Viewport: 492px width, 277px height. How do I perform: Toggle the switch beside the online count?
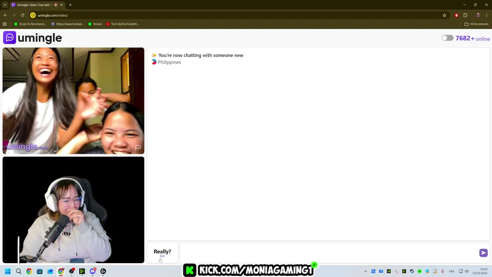pos(447,38)
